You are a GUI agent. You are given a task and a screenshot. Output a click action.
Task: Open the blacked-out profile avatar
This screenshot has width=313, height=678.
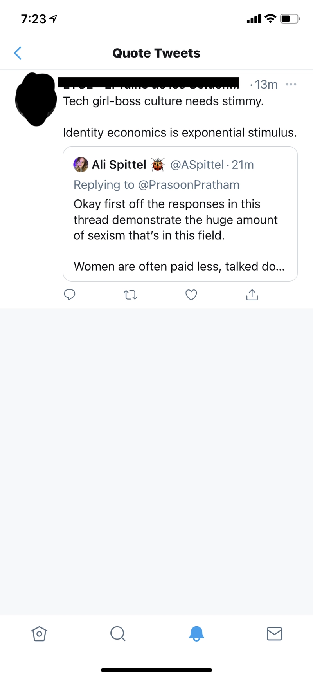click(x=36, y=99)
